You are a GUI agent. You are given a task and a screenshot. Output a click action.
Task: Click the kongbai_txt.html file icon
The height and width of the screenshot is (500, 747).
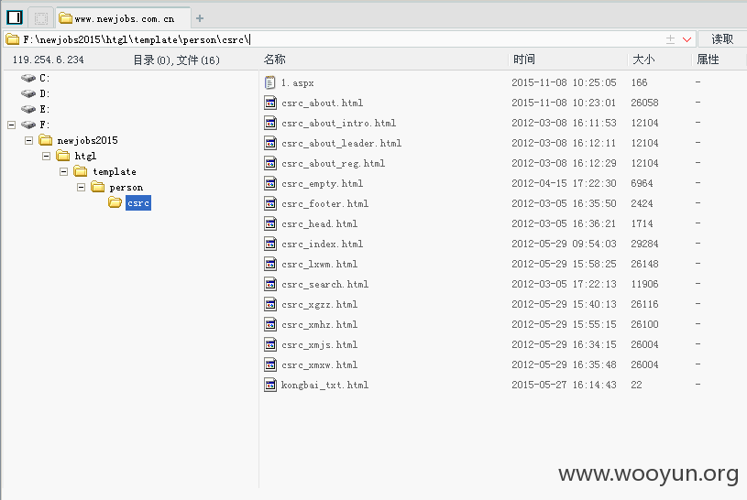(270, 385)
